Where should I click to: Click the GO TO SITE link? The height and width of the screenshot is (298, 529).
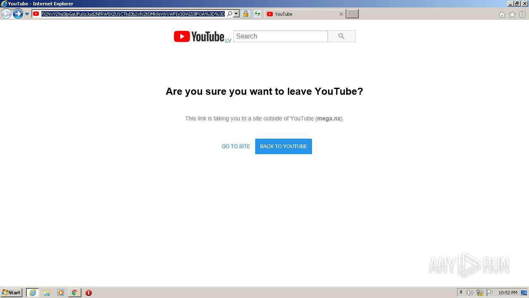pos(236,146)
